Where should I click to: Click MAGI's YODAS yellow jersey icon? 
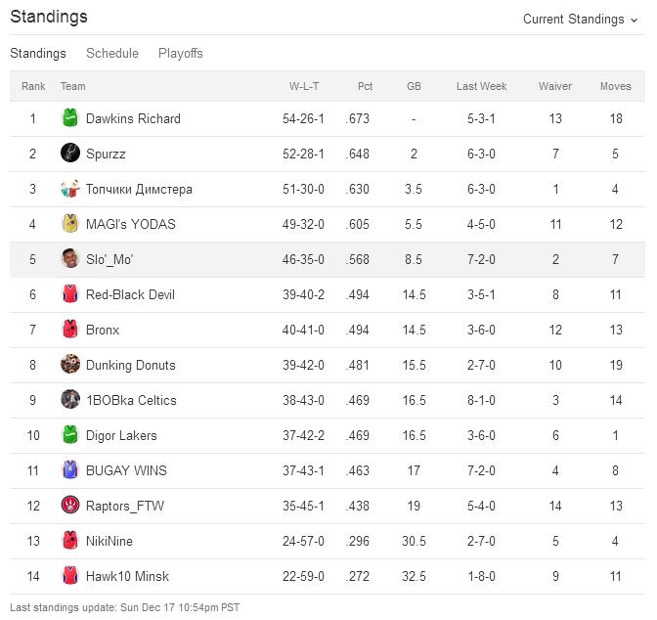click(69, 224)
